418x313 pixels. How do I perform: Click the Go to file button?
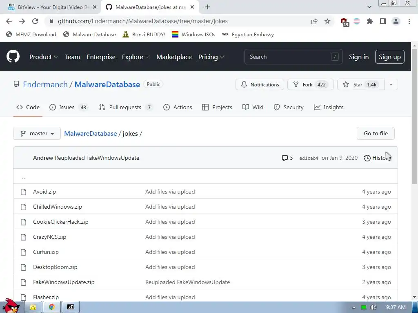coord(376,133)
